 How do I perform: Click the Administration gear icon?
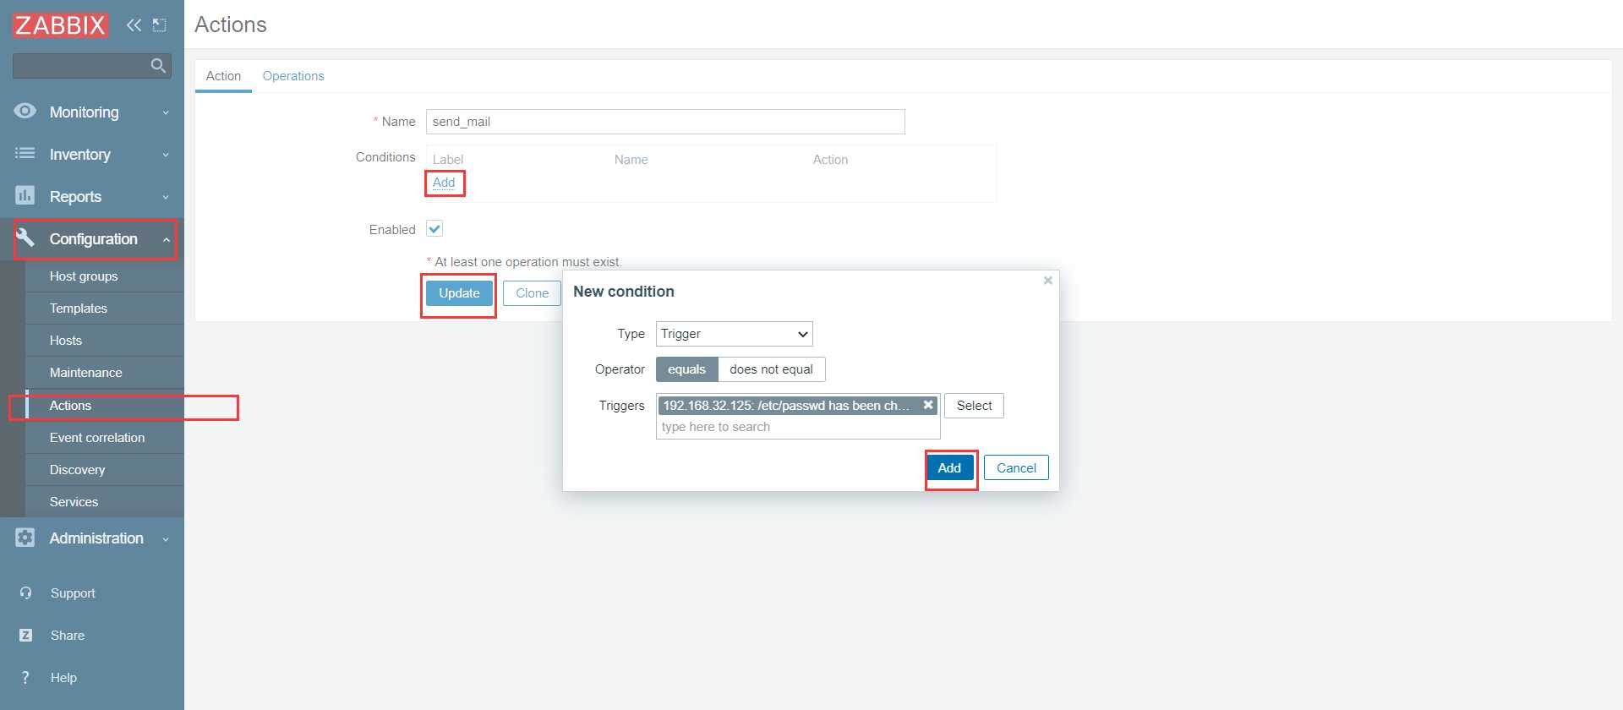click(25, 538)
